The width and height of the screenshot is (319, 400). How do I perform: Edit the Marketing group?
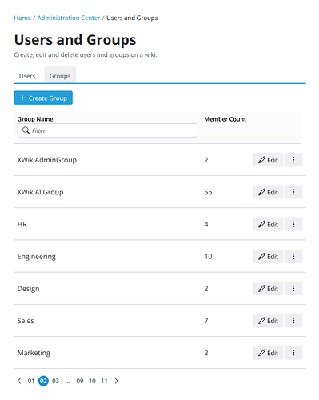pos(268,353)
